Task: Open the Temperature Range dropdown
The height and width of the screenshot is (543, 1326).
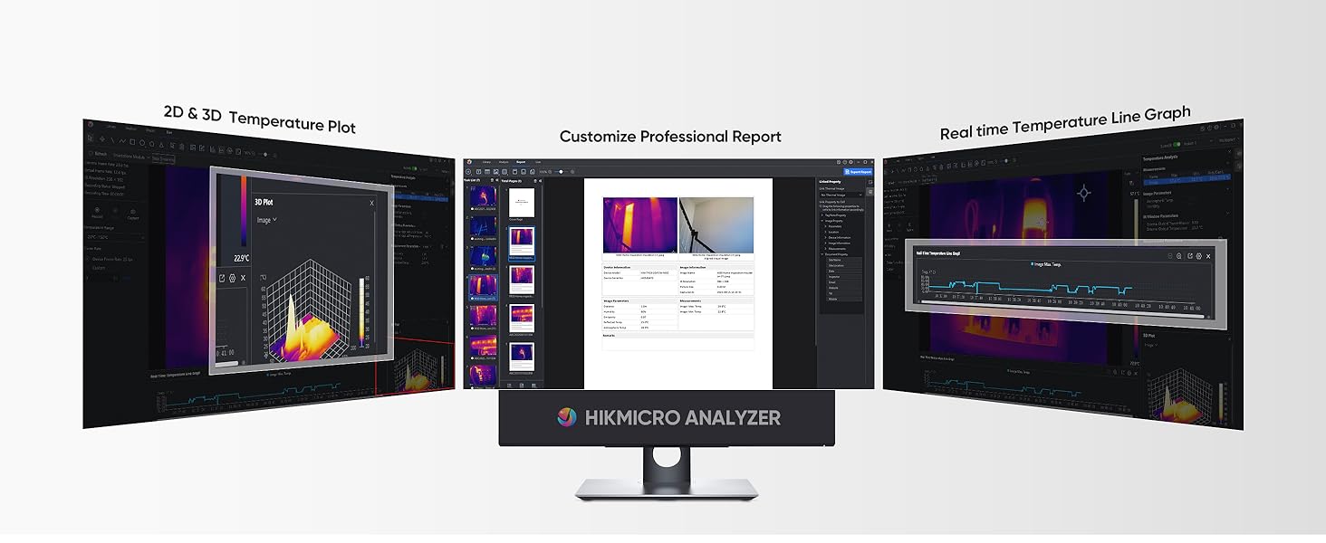Action: coord(114,238)
